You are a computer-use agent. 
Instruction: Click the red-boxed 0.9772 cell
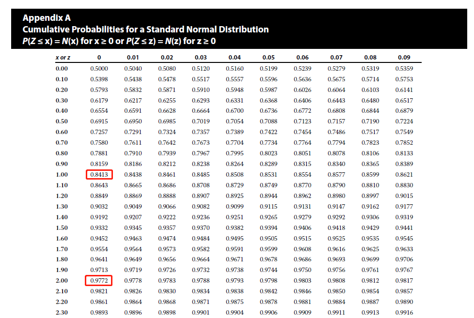click(x=99, y=281)
